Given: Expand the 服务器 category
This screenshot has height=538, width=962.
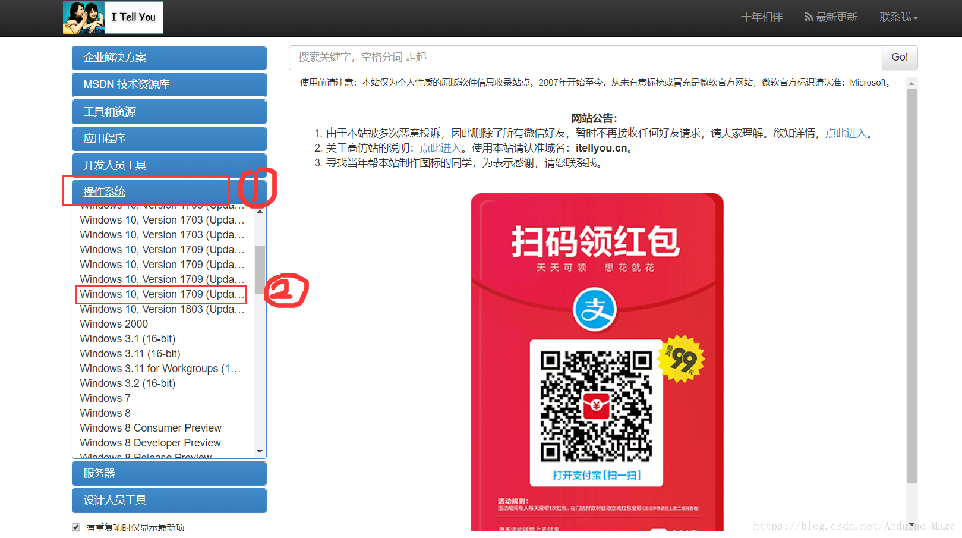Looking at the screenshot, I should click(x=169, y=473).
